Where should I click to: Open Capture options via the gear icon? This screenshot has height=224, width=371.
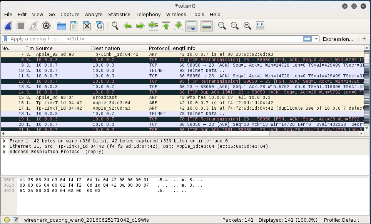46,26
